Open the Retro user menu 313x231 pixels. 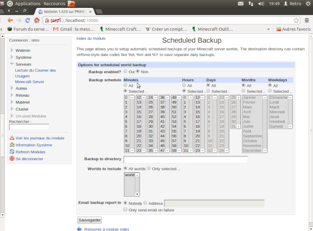(292, 3)
